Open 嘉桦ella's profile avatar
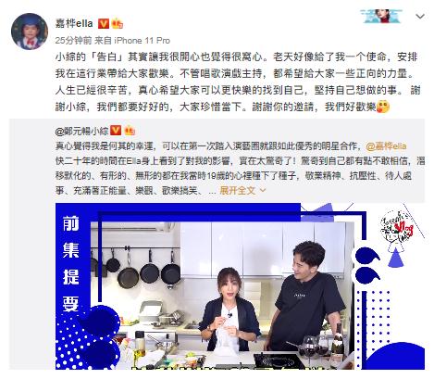 click(x=30, y=32)
